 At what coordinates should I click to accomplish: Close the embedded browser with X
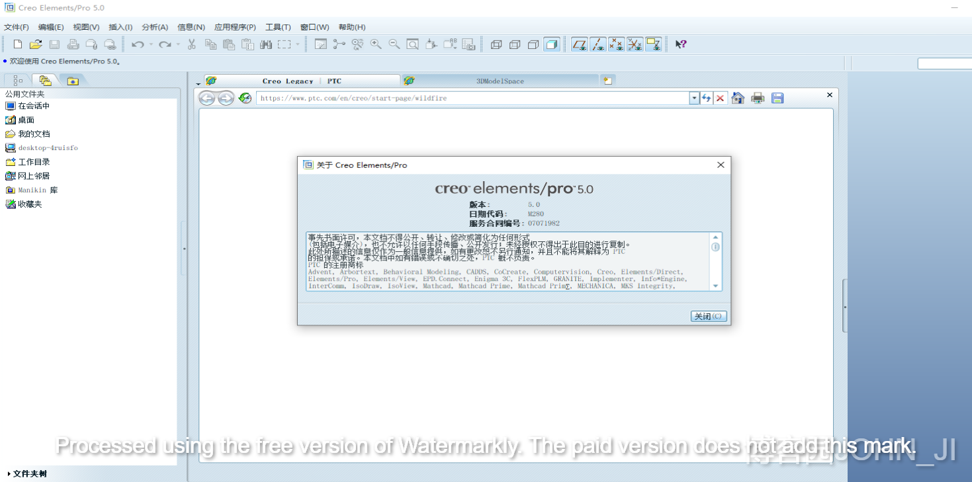(830, 95)
